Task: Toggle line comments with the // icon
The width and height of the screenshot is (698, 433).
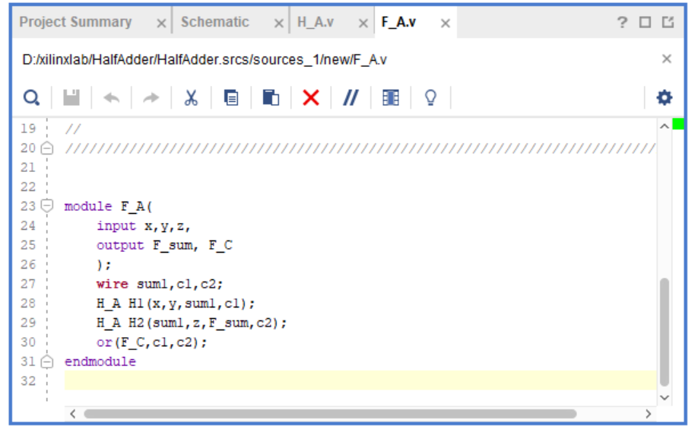Action: [351, 98]
